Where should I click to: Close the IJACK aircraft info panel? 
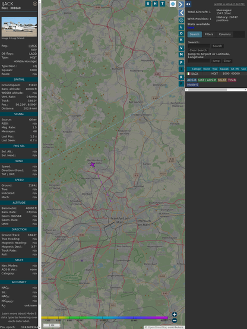coord(35,4)
